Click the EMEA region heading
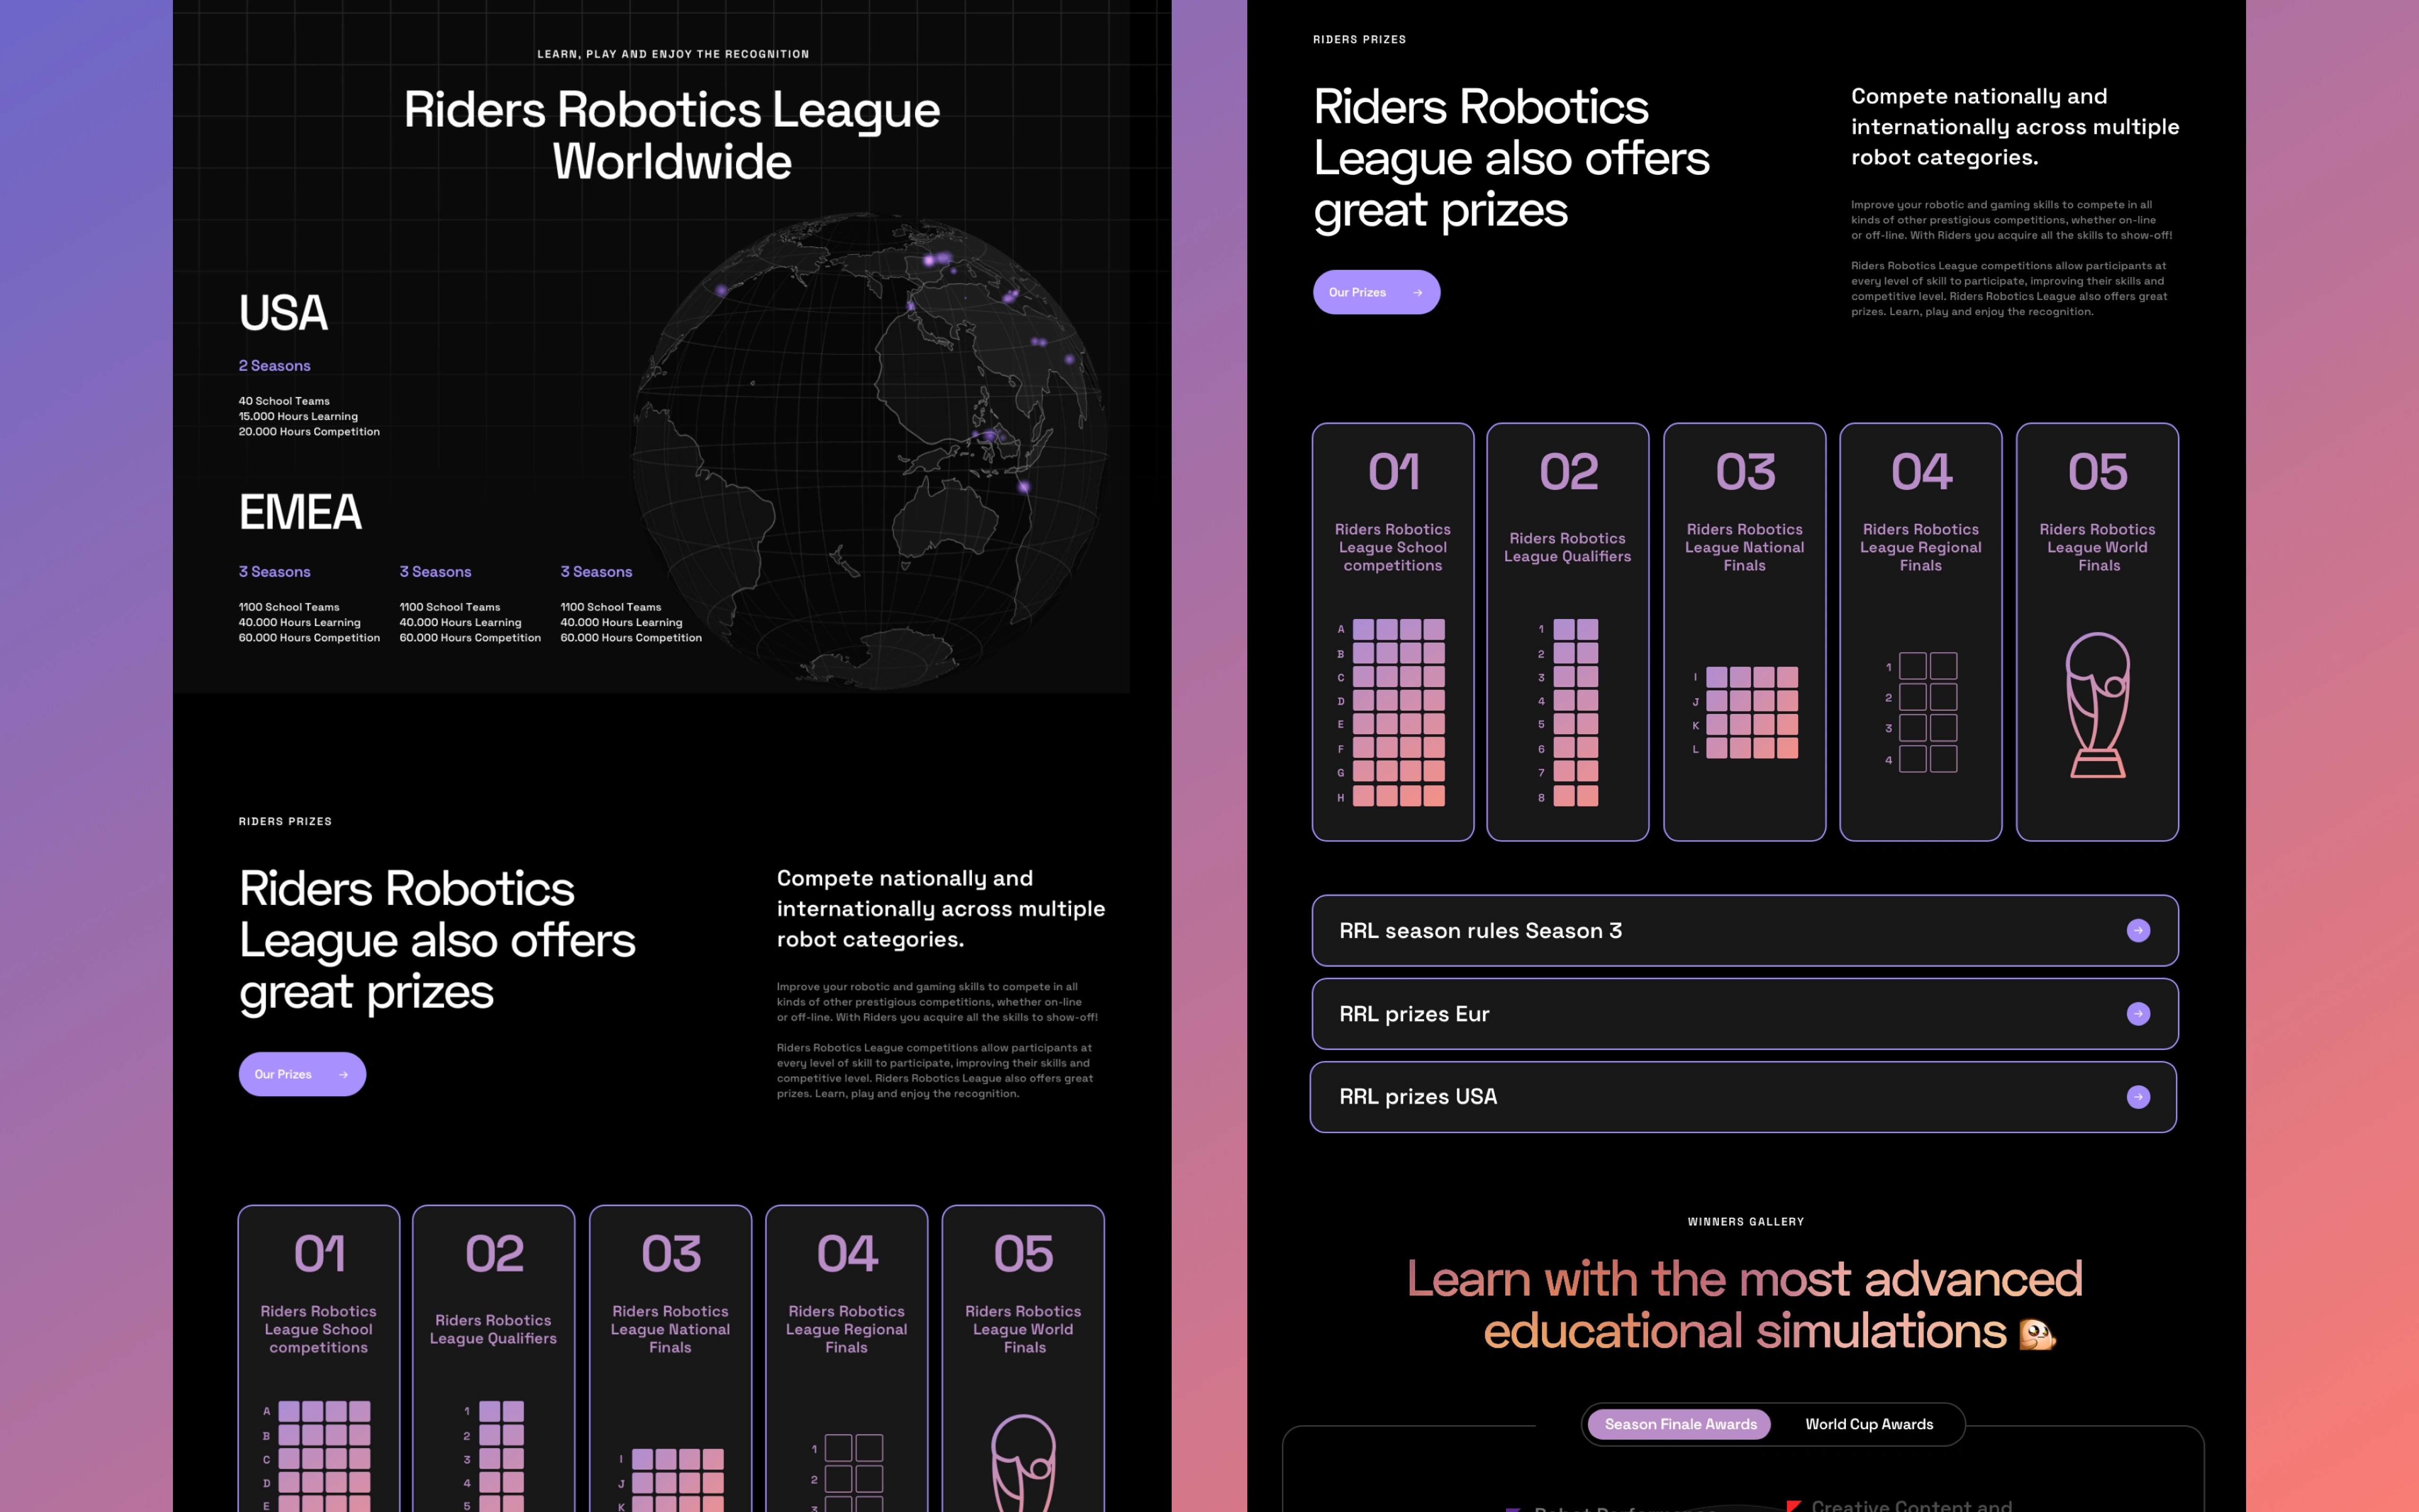 (300, 512)
